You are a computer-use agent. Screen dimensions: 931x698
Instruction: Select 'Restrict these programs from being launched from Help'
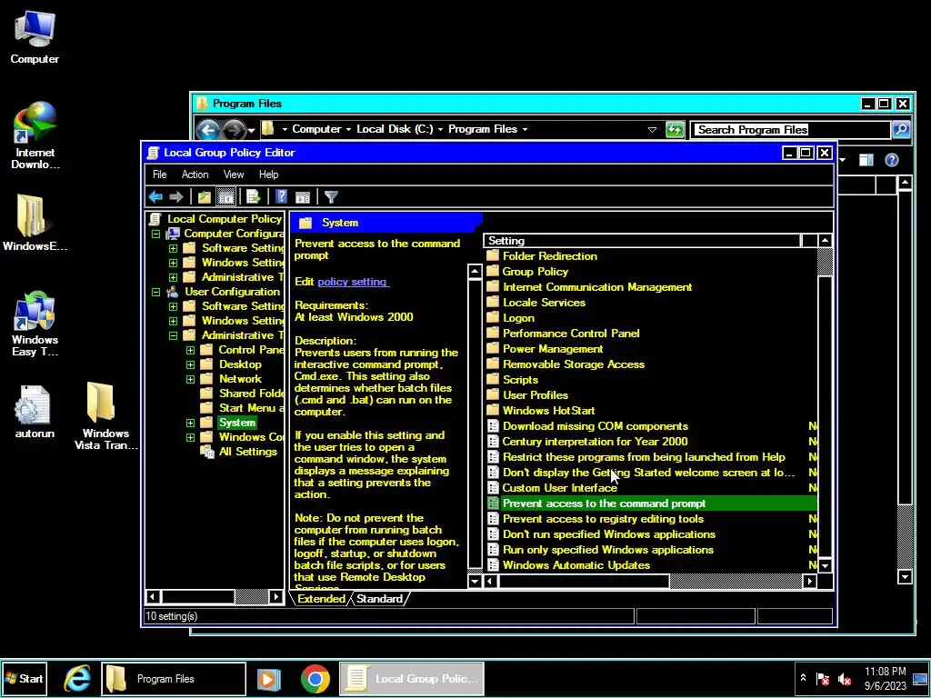click(644, 457)
